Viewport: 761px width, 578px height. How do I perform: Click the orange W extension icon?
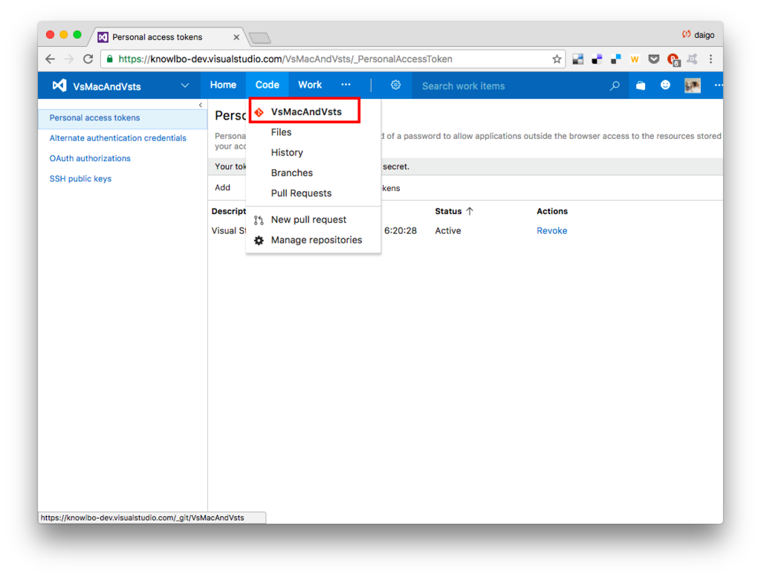point(635,59)
